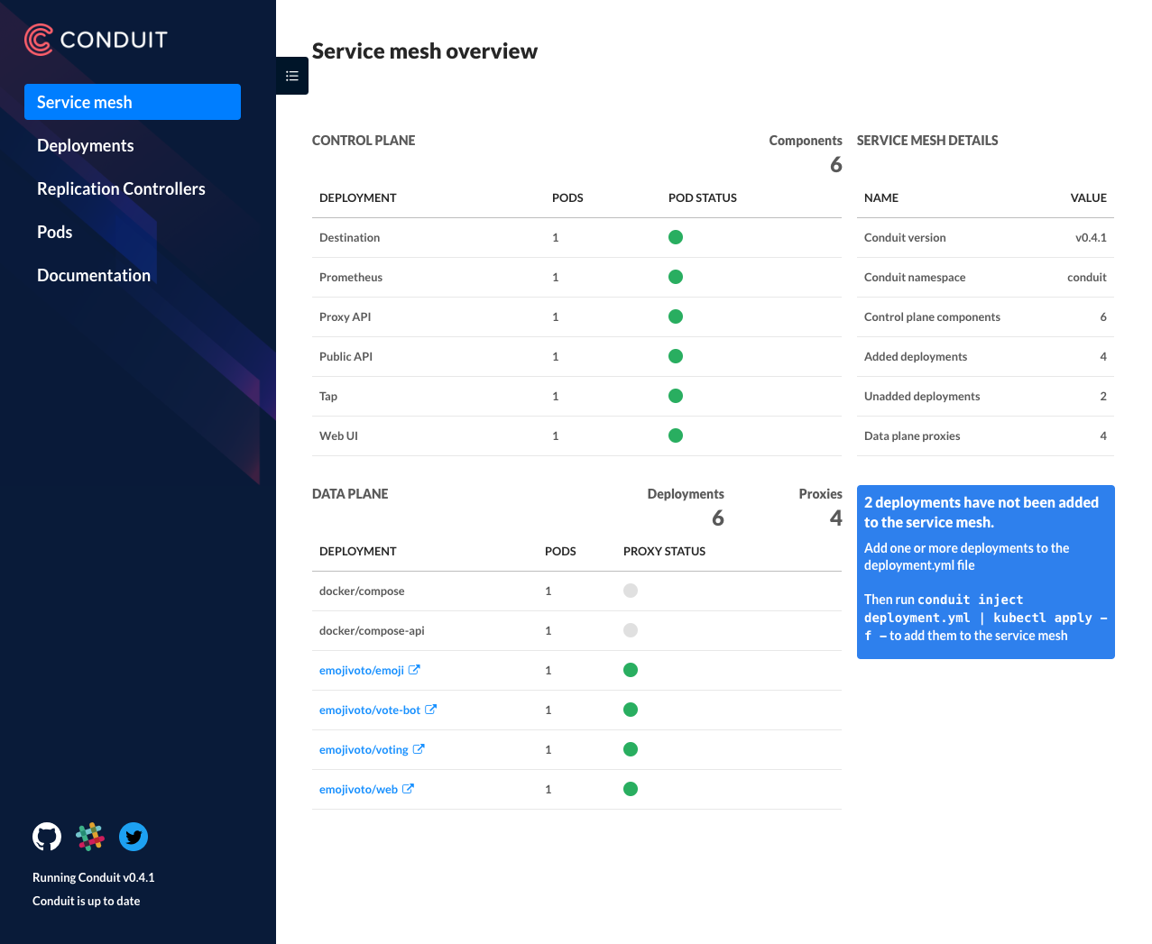This screenshot has height=944, width=1152.
Task: Click green pod status dot for Prometheus
Action: [x=676, y=277]
